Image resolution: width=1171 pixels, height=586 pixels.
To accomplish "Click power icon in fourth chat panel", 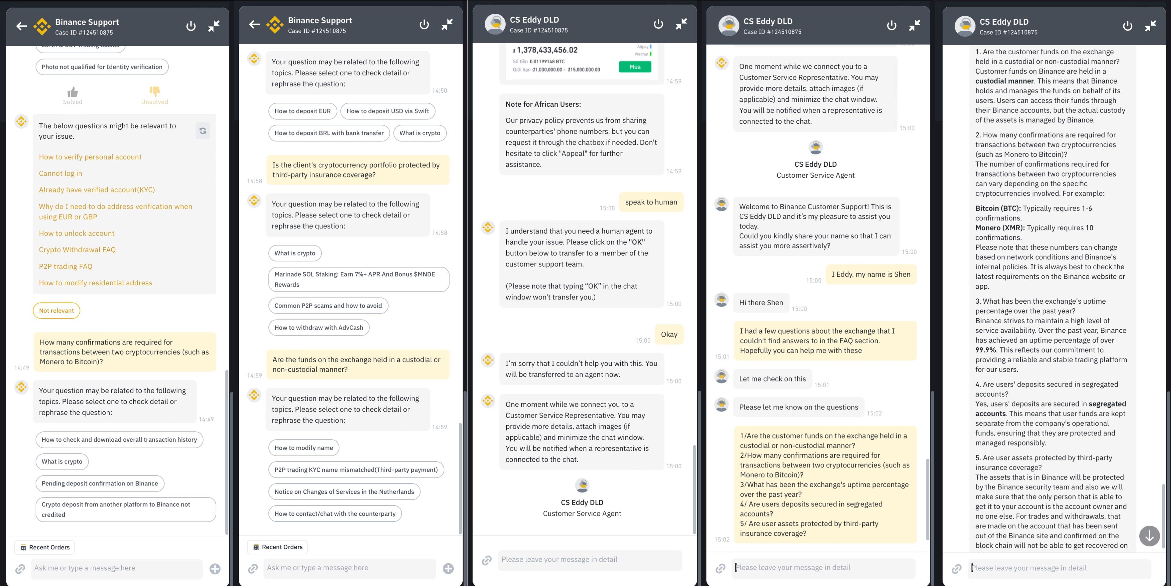I will coord(891,26).
